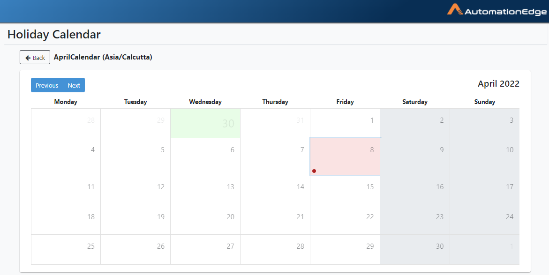Screen dimensions: 549x275
Task: Click the AutomationEdge logo icon
Action: [453, 10]
